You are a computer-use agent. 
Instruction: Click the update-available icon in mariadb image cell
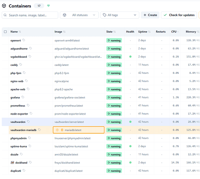coord(57,130)
